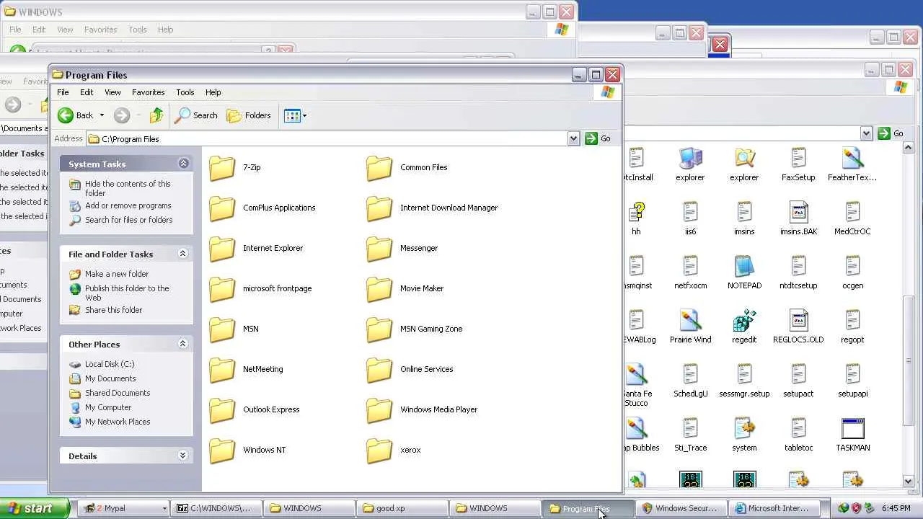Screen dimensions: 923x519
Task: Click the Back button in toolbar
Action: (x=76, y=115)
